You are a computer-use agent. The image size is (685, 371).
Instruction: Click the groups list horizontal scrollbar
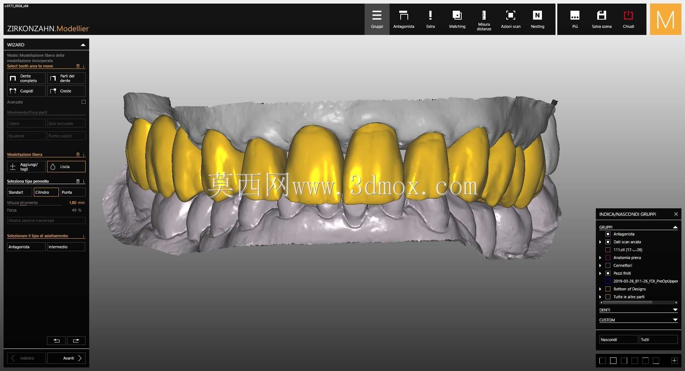click(x=627, y=303)
